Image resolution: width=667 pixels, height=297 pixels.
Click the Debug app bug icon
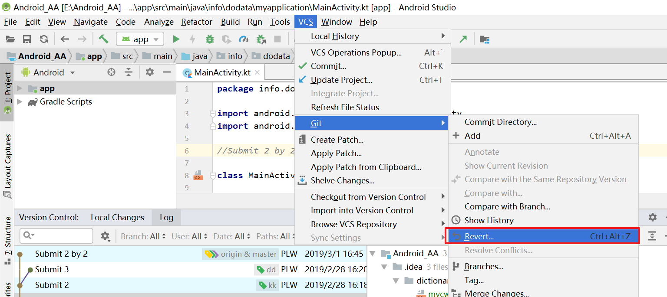(x=210, y=39)
